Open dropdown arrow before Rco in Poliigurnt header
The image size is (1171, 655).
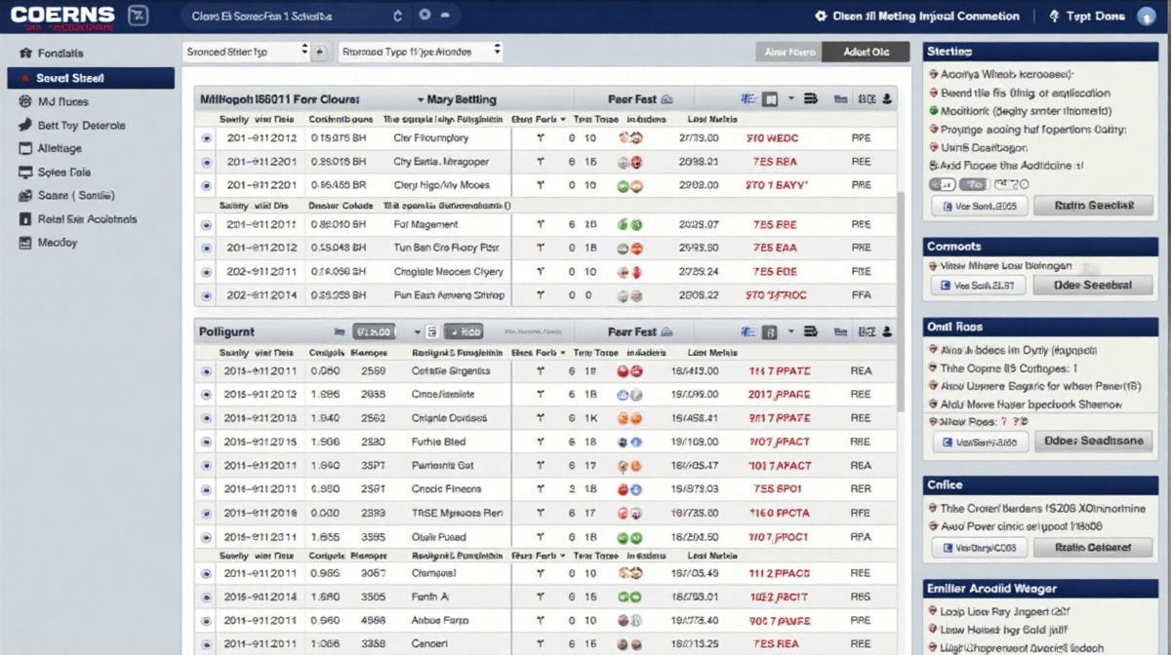click(418, 331)
